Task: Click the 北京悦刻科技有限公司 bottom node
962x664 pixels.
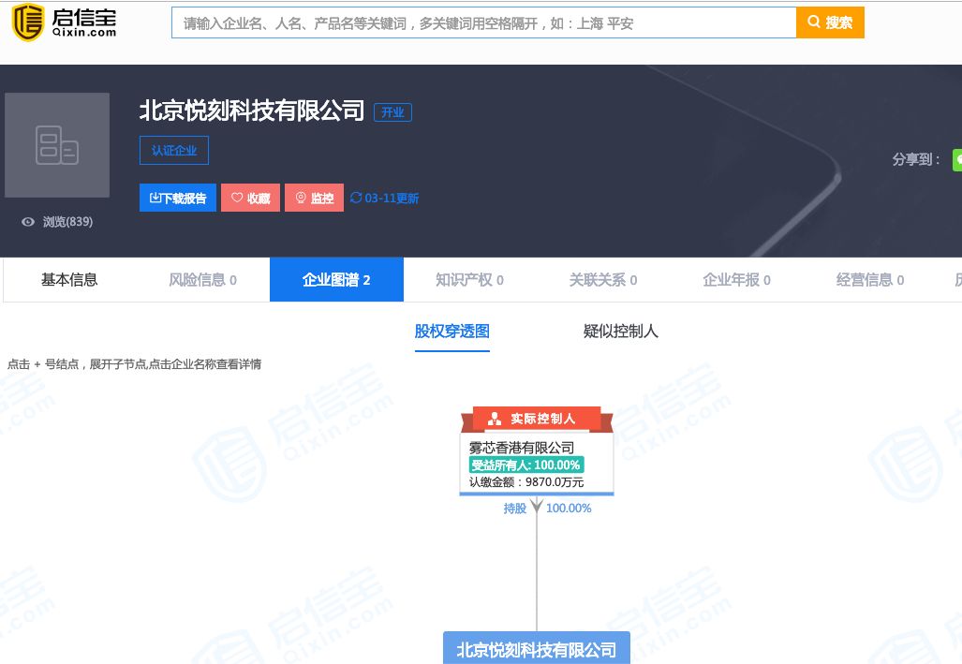Action: point(537,648)
